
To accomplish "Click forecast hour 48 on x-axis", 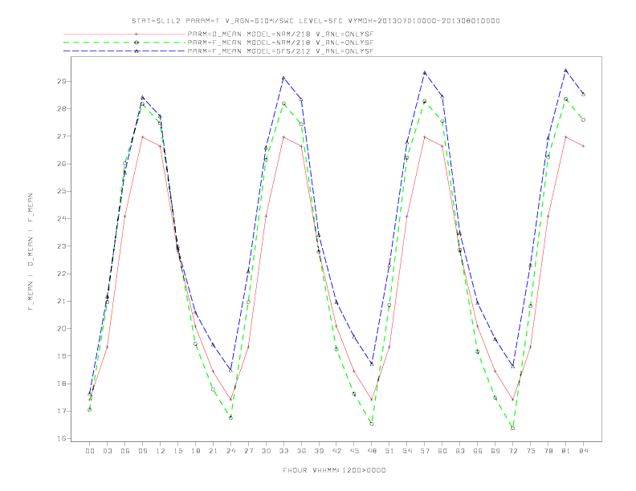I will (372, 451).
